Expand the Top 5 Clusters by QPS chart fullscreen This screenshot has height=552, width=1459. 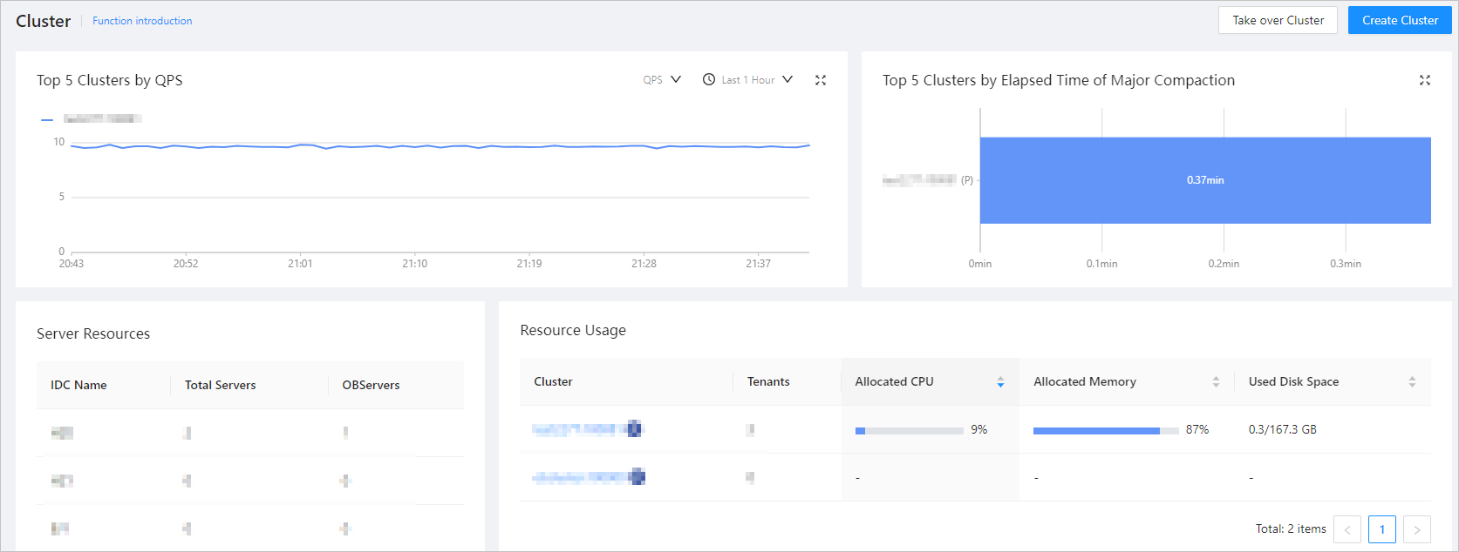(820, 80)
